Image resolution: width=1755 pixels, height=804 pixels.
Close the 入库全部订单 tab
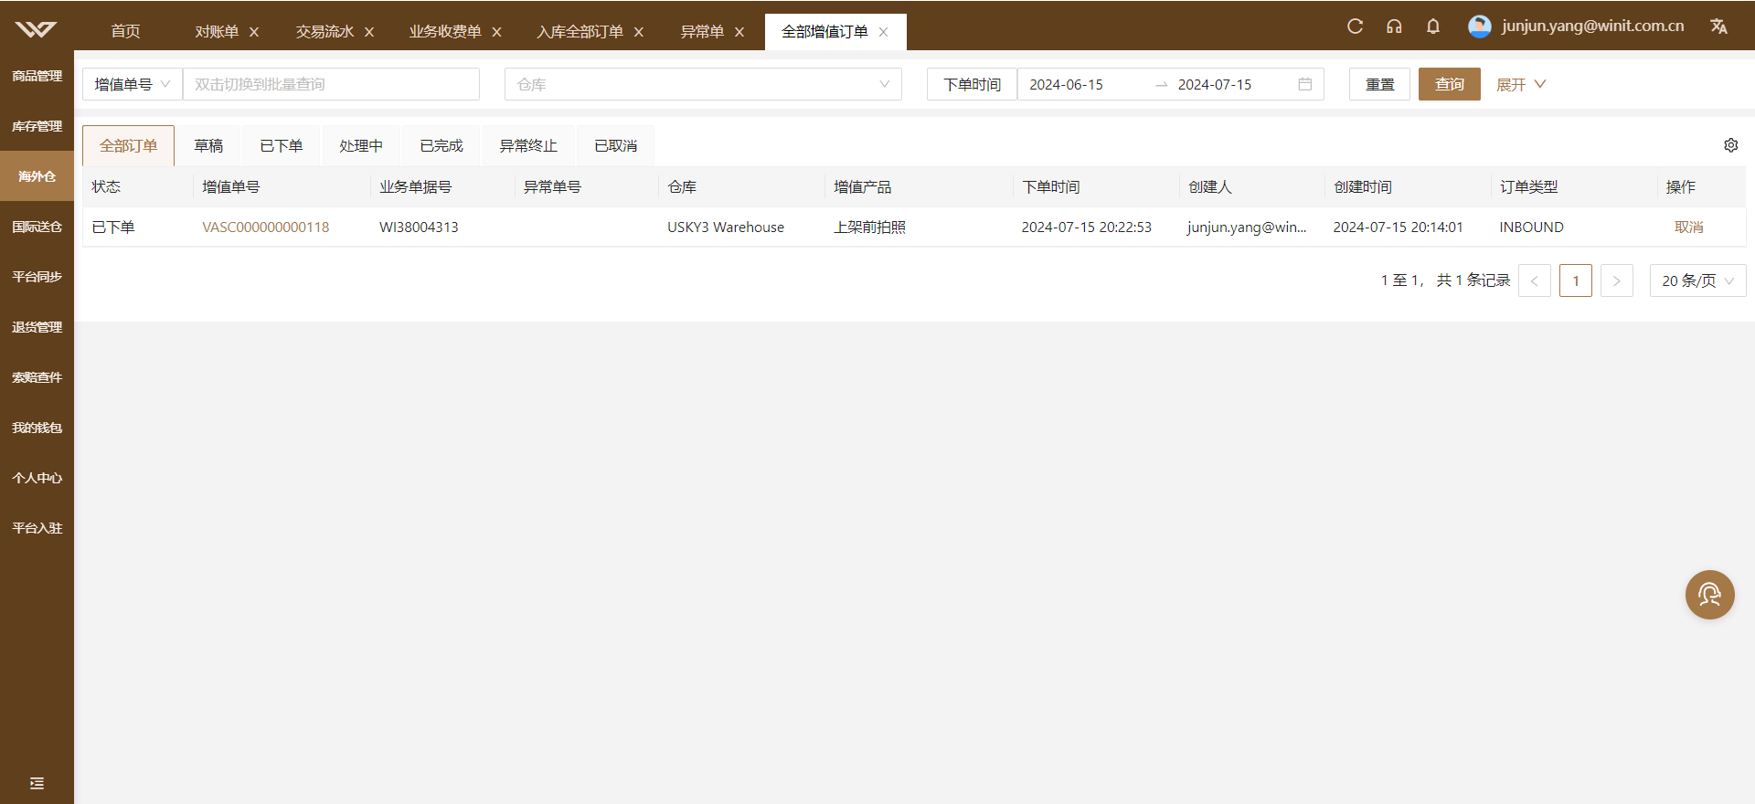(638, 32)
